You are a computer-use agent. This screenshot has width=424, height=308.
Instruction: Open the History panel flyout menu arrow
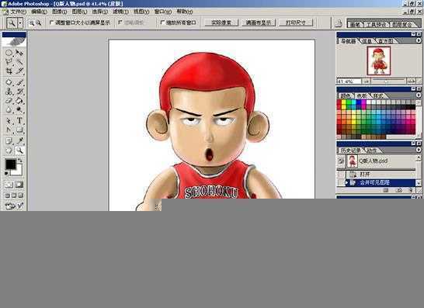pyautogui.click(x=419, y=150)
